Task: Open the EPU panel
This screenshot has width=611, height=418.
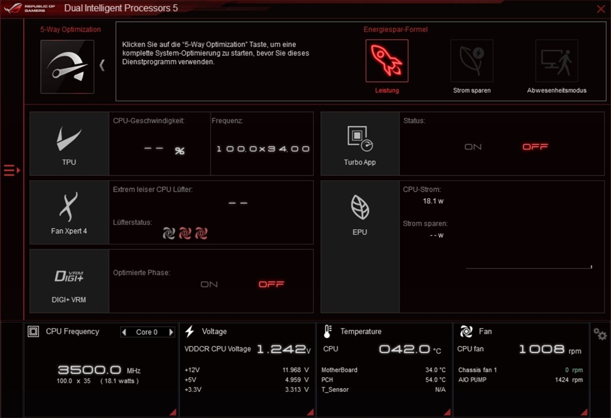Action: pos(360,247)
